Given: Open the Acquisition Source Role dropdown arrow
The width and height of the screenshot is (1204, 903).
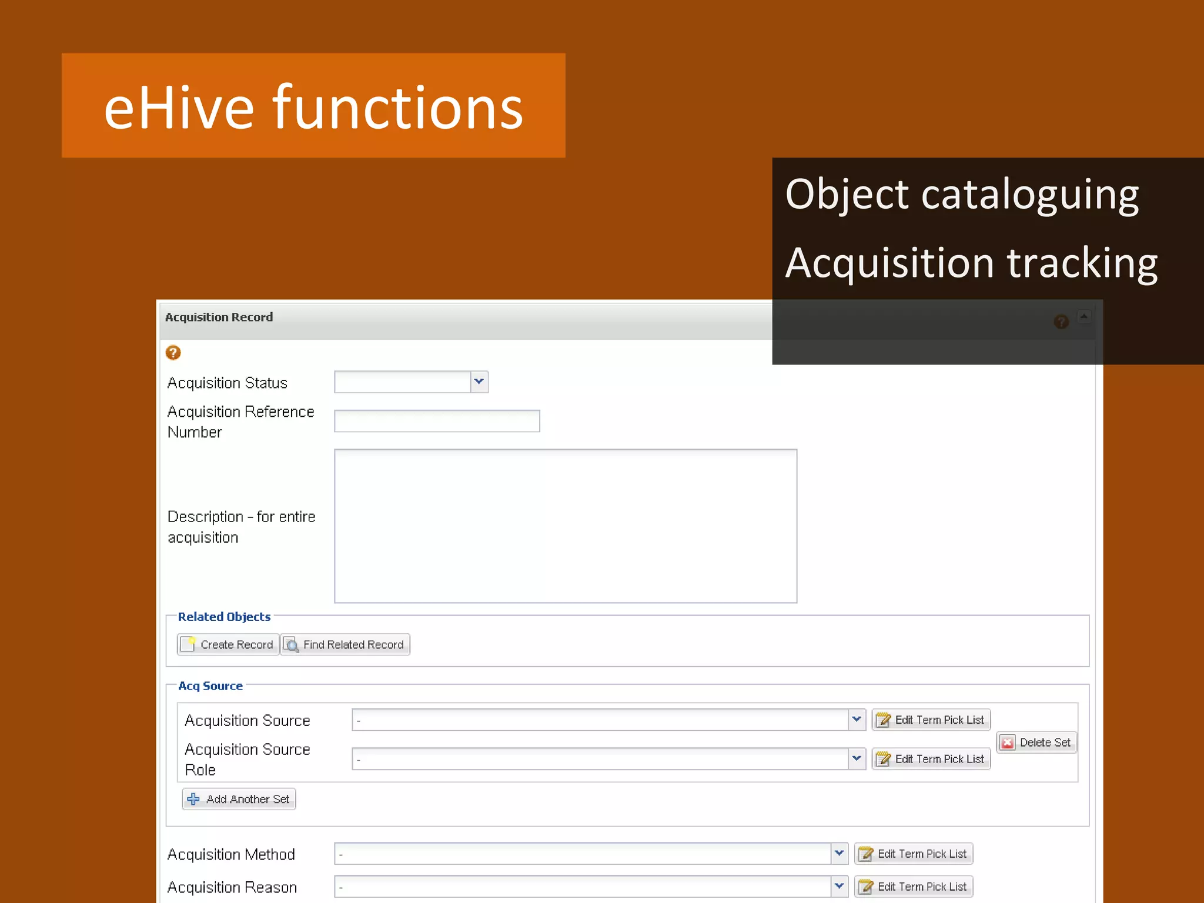Looking at the screenshot, I should 857,758.
